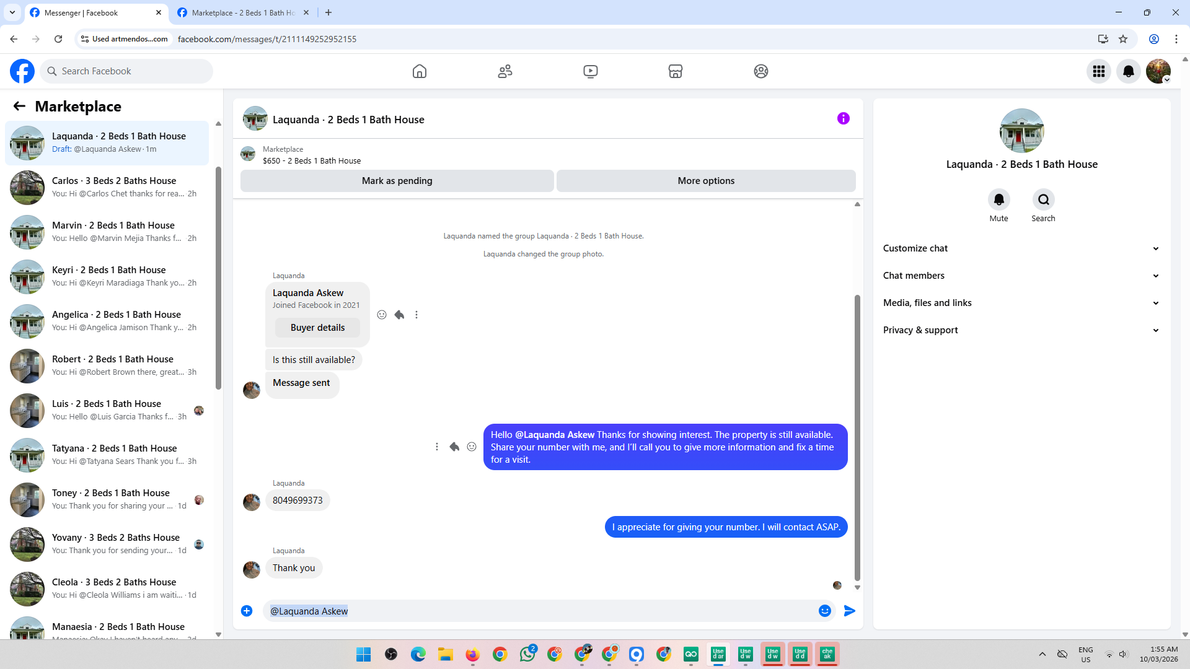
Task: Click the plus icon for more actions
Action: click(247, 611)
